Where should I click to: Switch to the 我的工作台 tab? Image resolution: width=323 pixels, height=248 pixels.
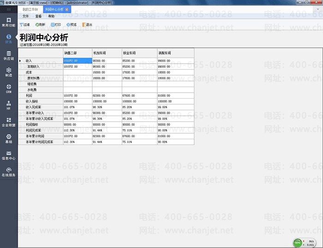coord(30,9)
